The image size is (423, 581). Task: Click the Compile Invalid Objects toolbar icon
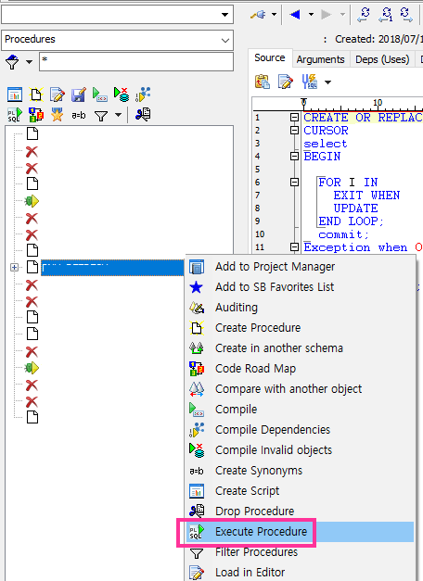122,95
